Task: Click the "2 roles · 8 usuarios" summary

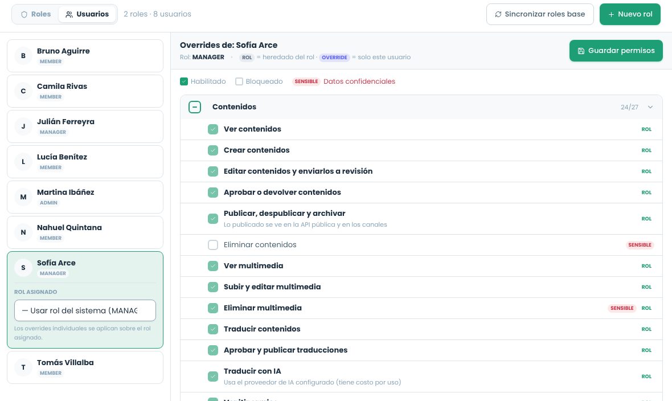Action: point(157,14)
